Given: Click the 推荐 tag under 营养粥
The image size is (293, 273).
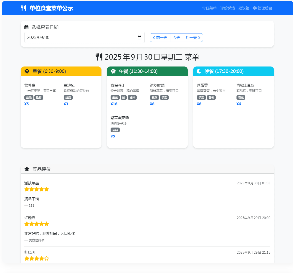Looking at the screenshot, I should (39, 98).
